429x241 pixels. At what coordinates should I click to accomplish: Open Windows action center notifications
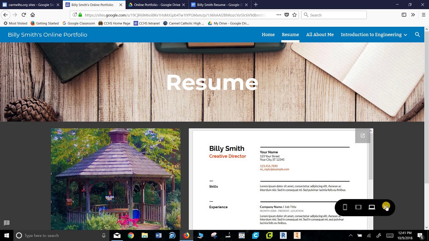click(x=420, y=236)
